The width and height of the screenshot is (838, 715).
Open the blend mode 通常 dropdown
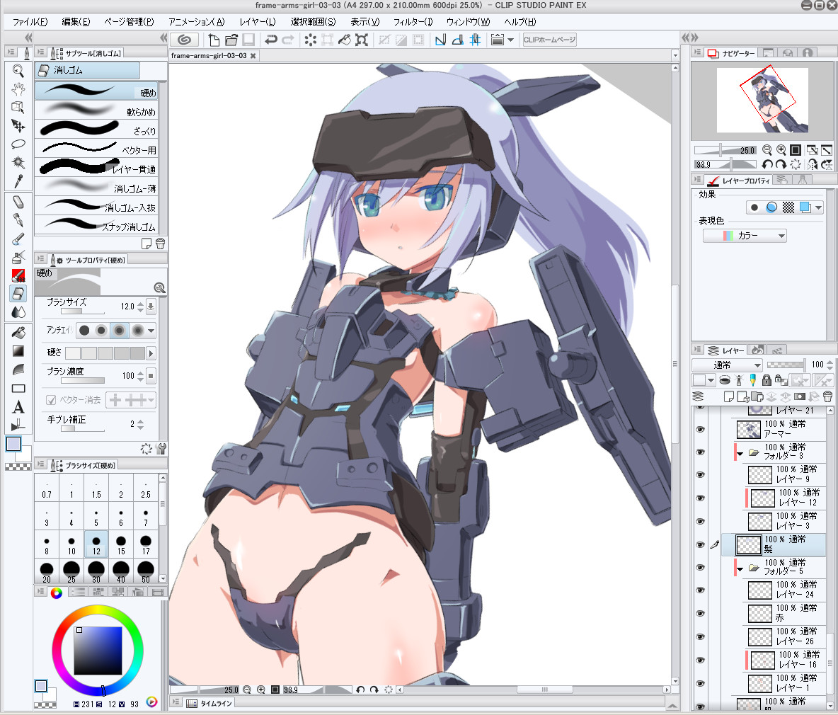pos(727,365)
